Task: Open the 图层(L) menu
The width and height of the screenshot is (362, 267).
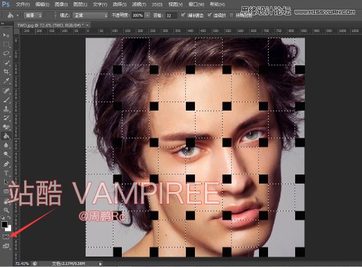Action: click(80, 4)
